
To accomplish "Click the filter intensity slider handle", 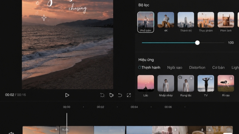I will point(197,43).
